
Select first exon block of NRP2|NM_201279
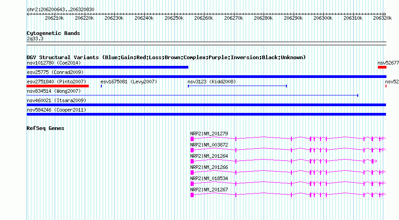click(x=192, y=138)
